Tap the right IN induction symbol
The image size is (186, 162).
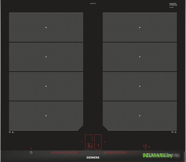[174, 132]
